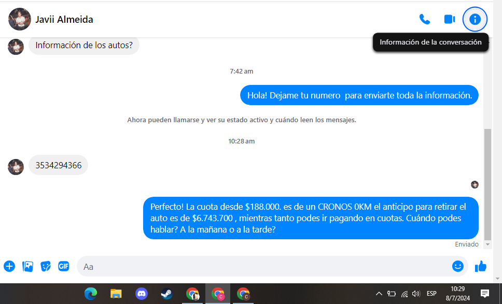This screenshot has height=304, width=502.
Task: Start a video call from chat header
Action: coord(449,20)
